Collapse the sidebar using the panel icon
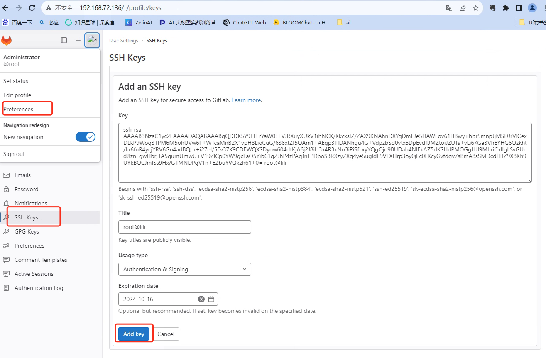This screenshot has height=358, width=546. coord(64,40)
